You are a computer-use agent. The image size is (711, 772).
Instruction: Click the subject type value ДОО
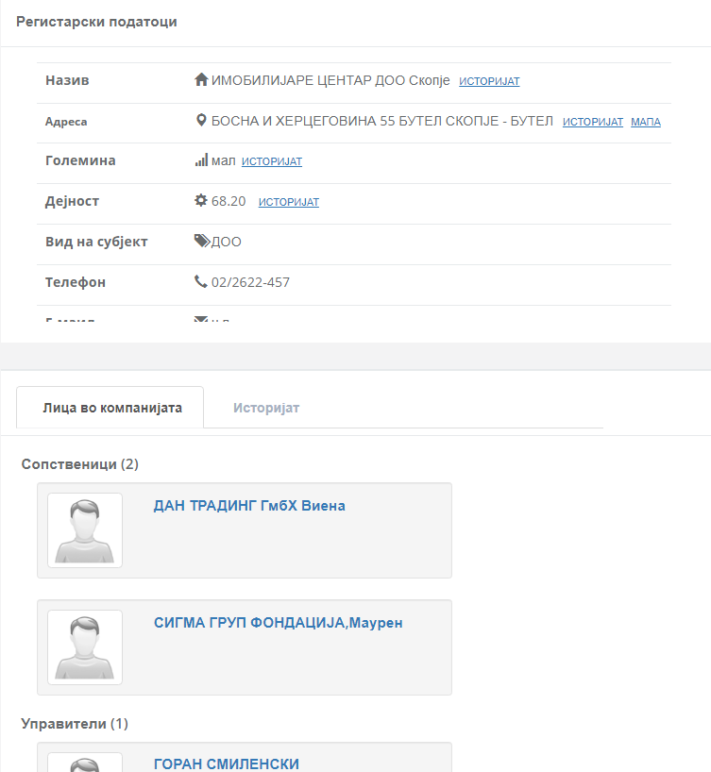click(227, 242)
